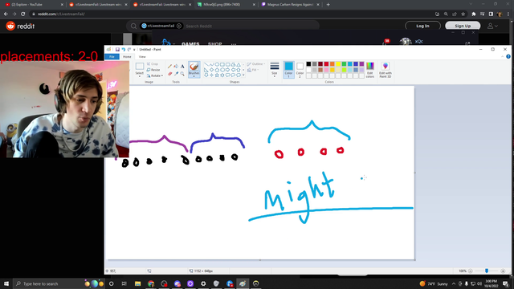Screen dimensions: 514x289
Task: Click the Crop command
Action: pos(153,64)
